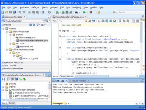This screenshot has width=146, height=110.
Task: Select the Design tab in Structure panel
Action: [12, 103]
